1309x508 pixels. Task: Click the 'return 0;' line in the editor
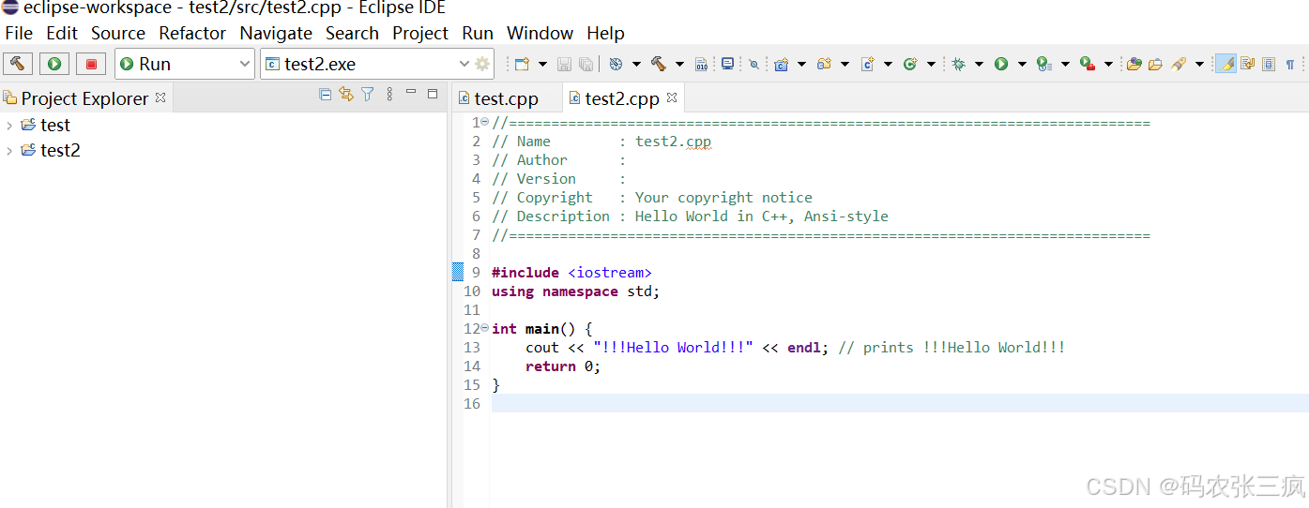[x=563, y=366]
